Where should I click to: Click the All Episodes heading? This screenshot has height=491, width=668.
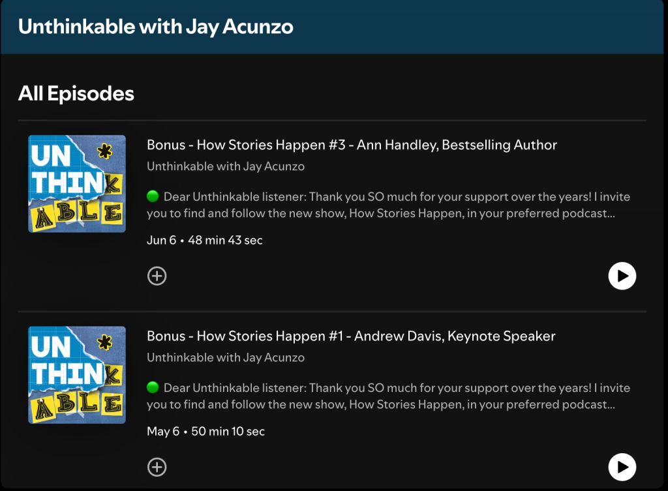76,93
